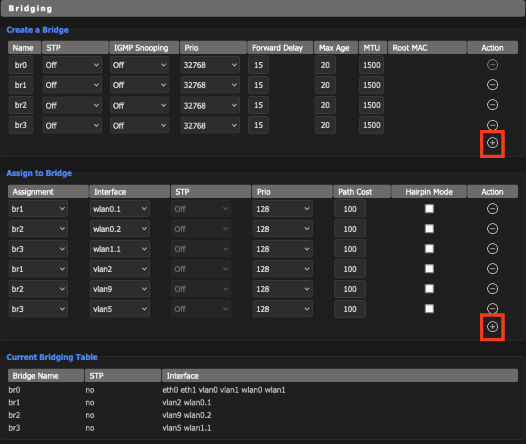Screen dimensions: 526x444
Task: Delete the vlan9 bridge assignment
Action: point(492,289)
